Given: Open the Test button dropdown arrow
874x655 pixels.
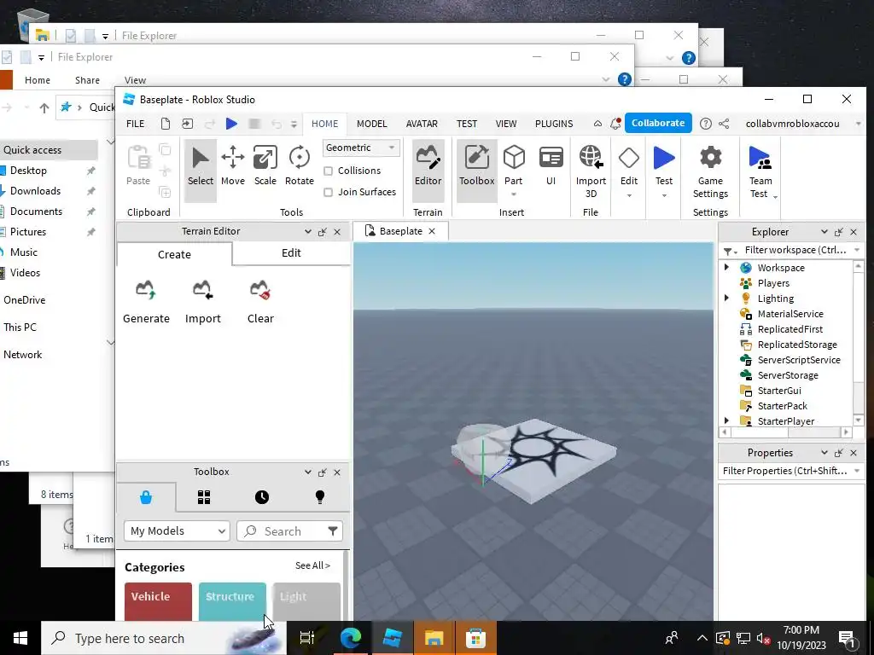Looking at the screenshot, I should [x=664, y=195].
